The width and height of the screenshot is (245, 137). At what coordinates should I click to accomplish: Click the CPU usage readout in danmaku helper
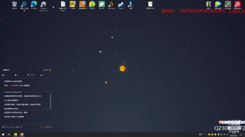pos(43,127)
